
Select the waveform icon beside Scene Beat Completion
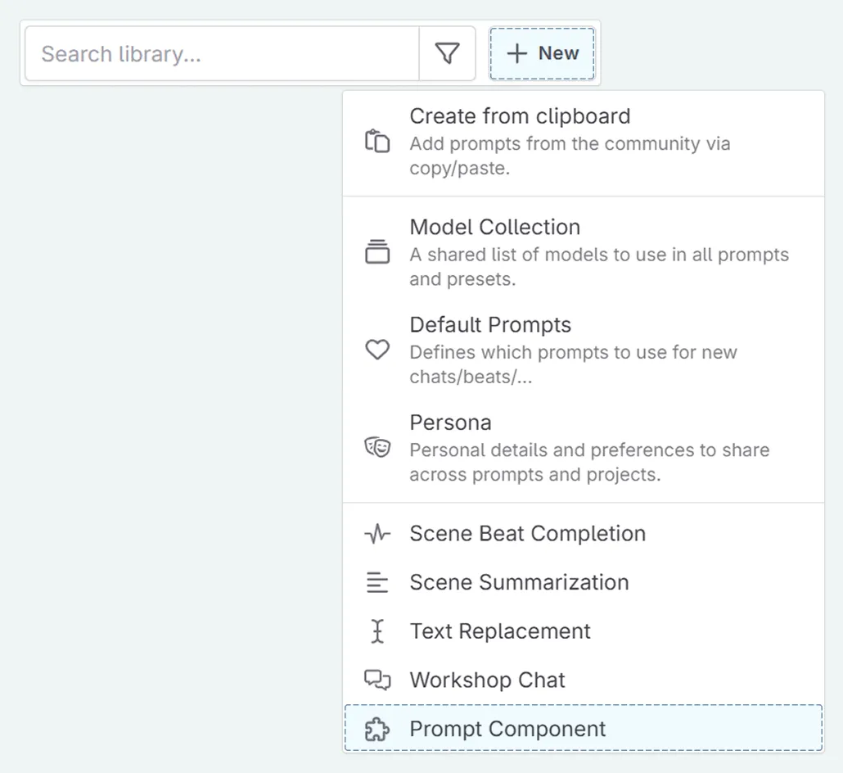[376, 533]
